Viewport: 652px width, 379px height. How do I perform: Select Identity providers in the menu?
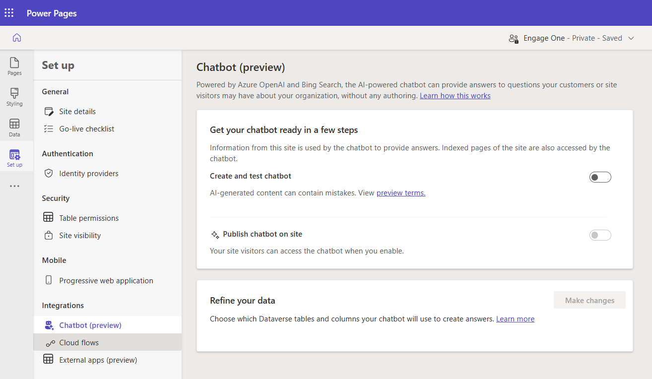pos(88,174)
